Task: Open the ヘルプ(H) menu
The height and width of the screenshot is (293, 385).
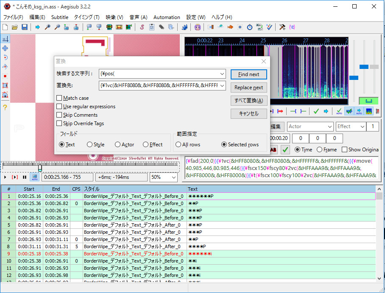Action: click(222, 17)
